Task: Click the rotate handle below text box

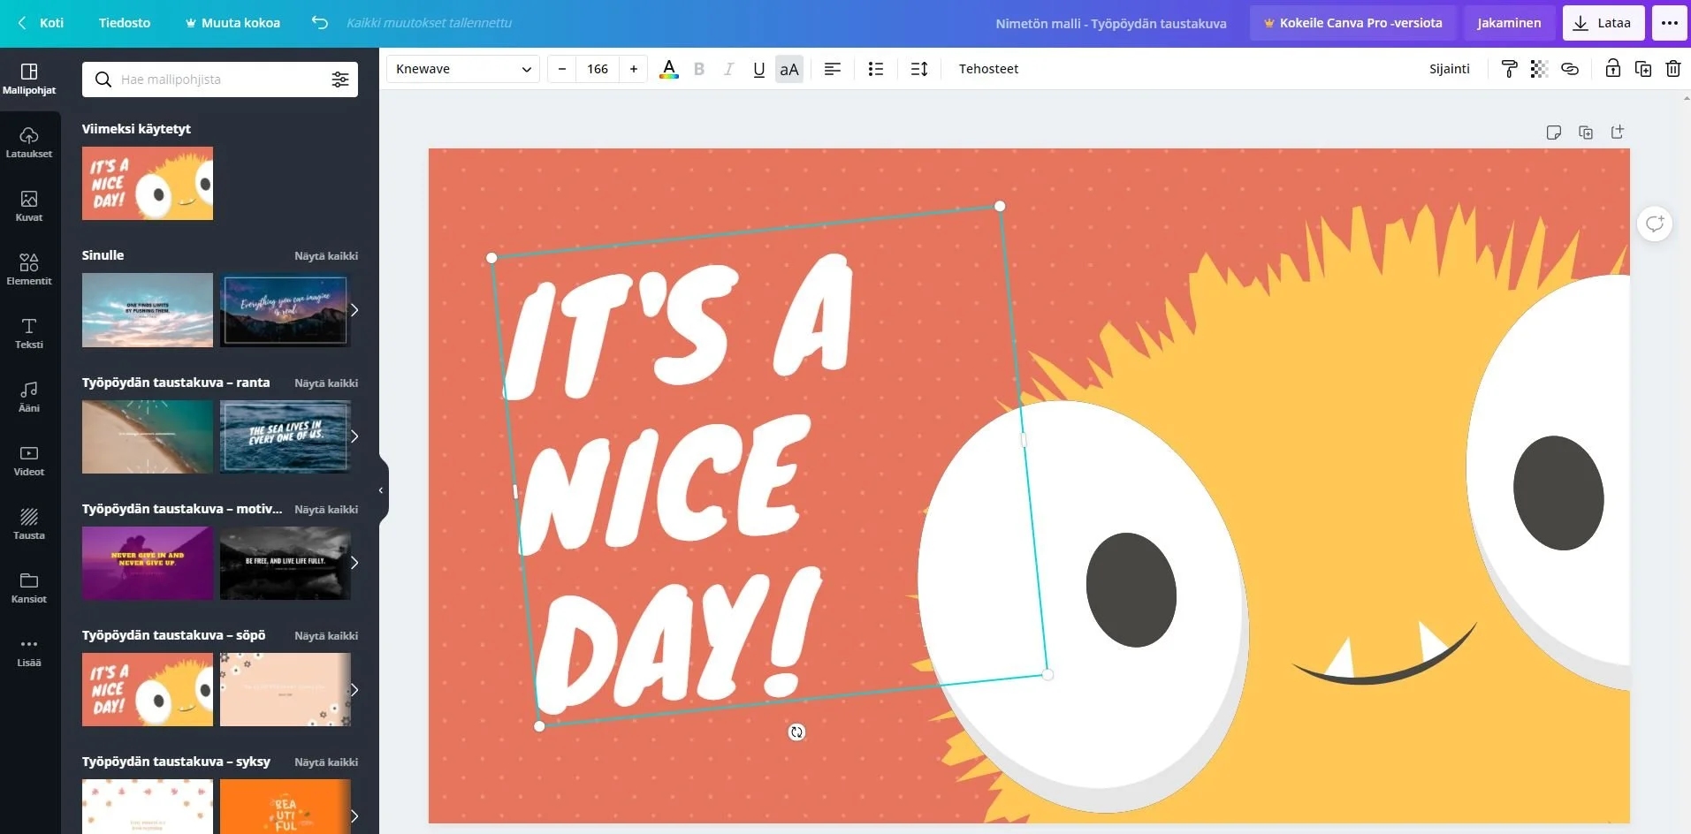Action: tap(796, 732)
